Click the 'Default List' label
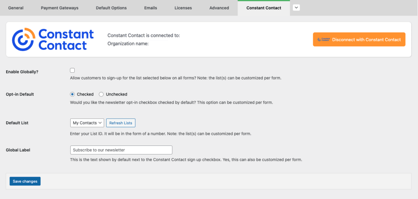Viewport: 418px width, 199px height. point(17,123)
